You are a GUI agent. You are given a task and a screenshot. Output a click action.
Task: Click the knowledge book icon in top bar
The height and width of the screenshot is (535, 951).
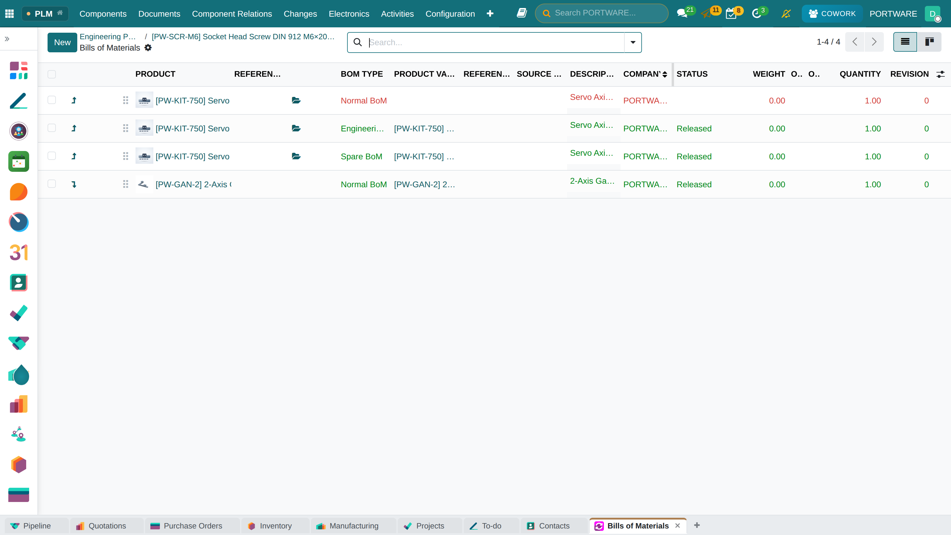tap(522, 13)
